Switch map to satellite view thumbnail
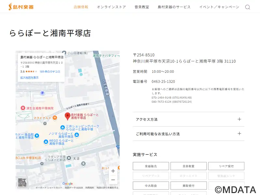This screenshot has width=260, height=195. (x=22, y=182)
